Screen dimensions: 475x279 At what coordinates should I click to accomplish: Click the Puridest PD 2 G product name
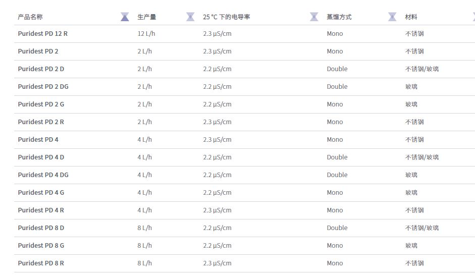point(41,104)
